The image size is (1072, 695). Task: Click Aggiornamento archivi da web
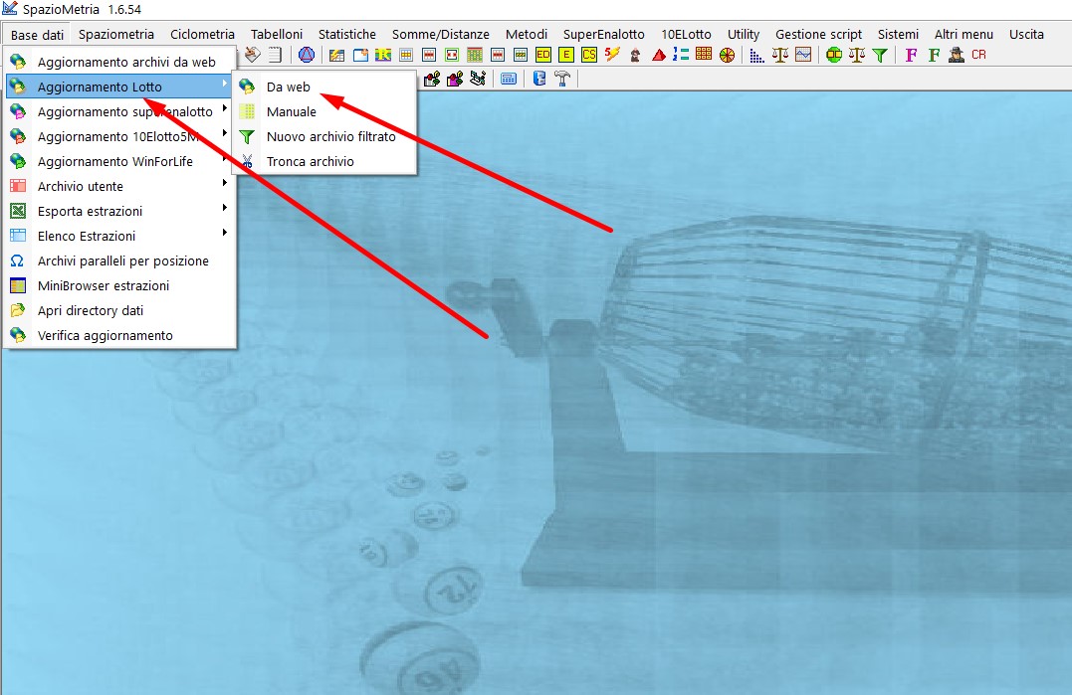119,62
